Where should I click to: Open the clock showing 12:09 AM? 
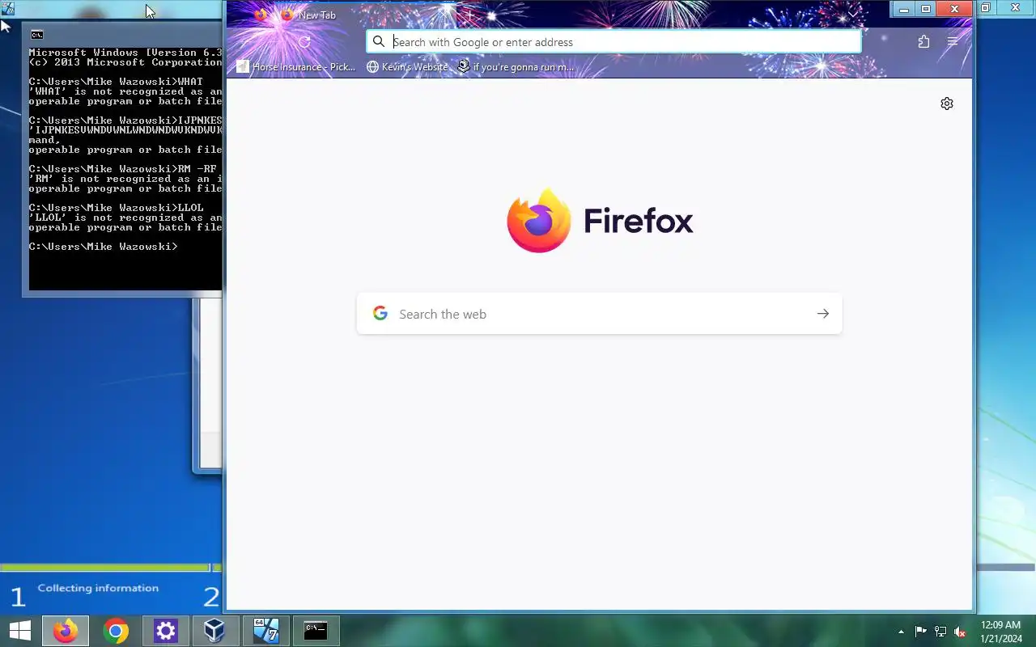(x=1001, y=632)
